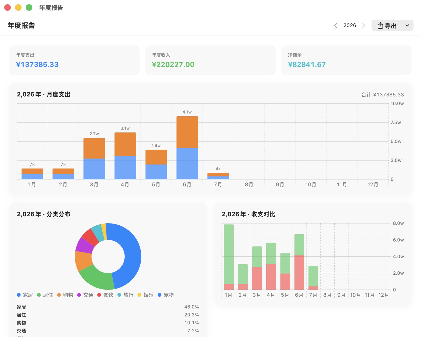Select the 餐饮 legend item
This screenshot has width=421, height=337.
(105, 295)
